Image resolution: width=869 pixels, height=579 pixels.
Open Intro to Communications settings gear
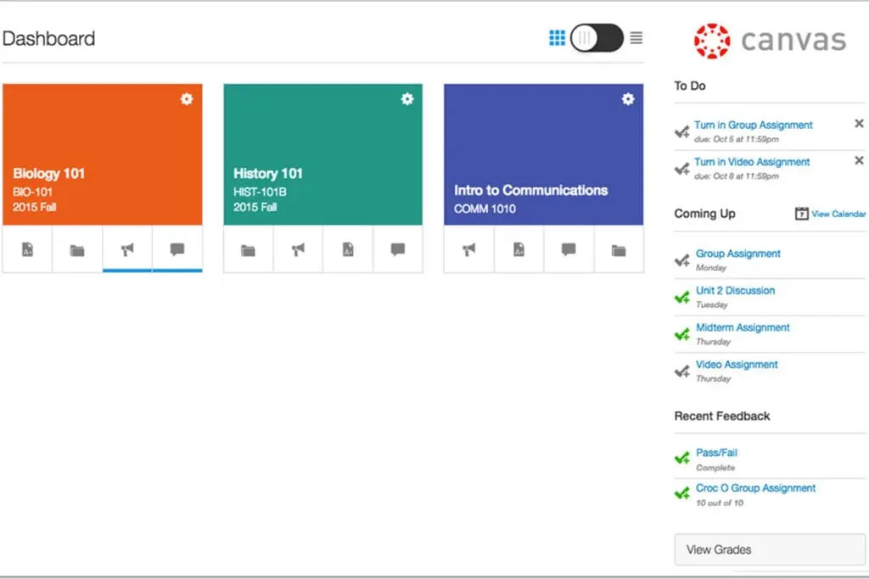628,99
